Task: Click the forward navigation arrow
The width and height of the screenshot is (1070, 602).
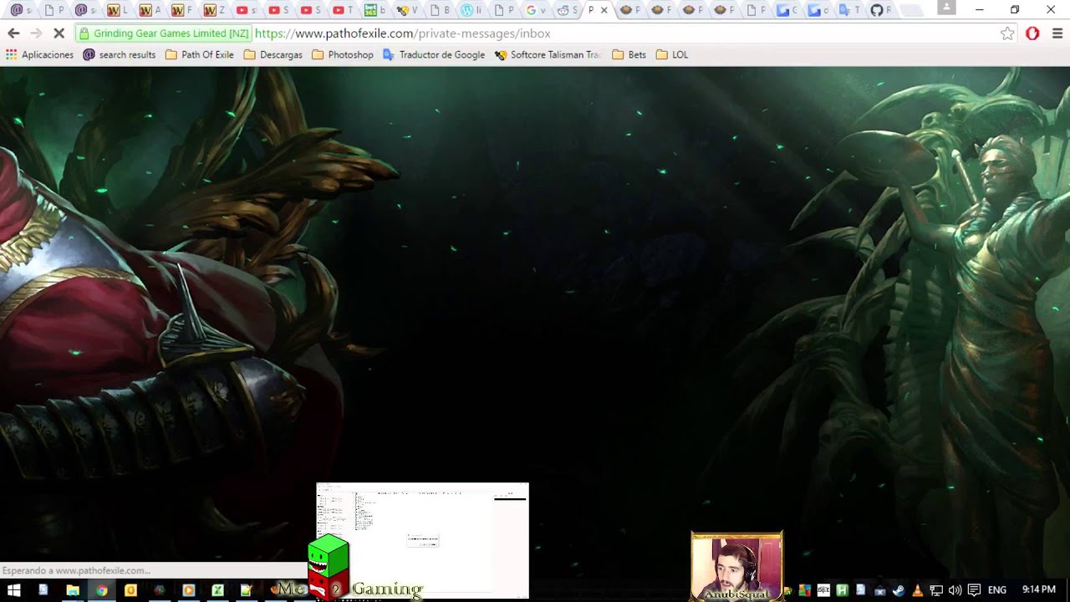Action: (36, 33)
